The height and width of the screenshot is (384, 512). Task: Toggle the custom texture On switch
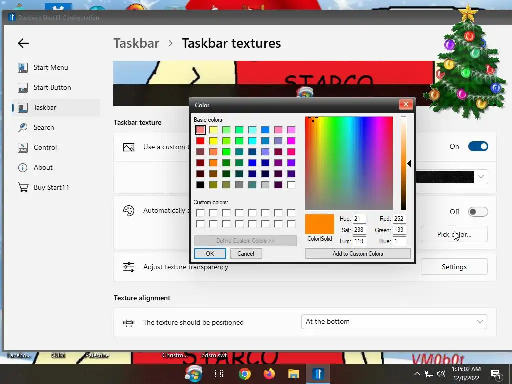click(478, 146)
